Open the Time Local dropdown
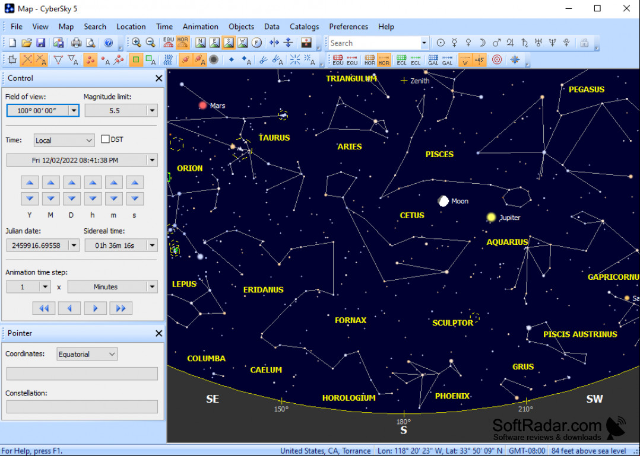 pyautogui.click(x=64, y=140)
